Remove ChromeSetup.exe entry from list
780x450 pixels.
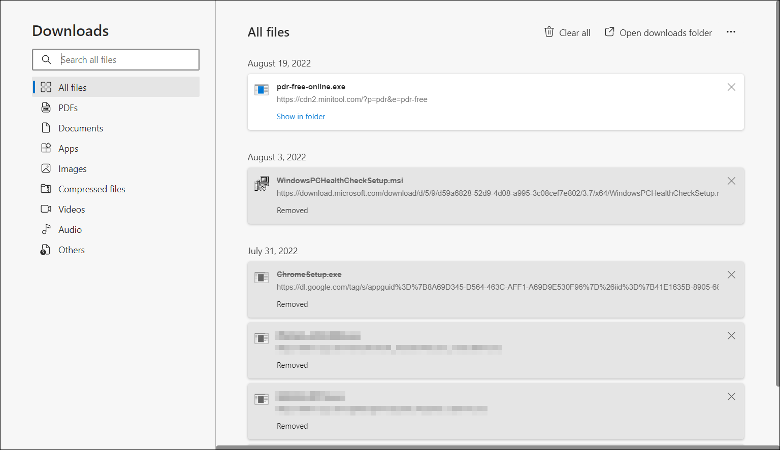click(731, 275)
